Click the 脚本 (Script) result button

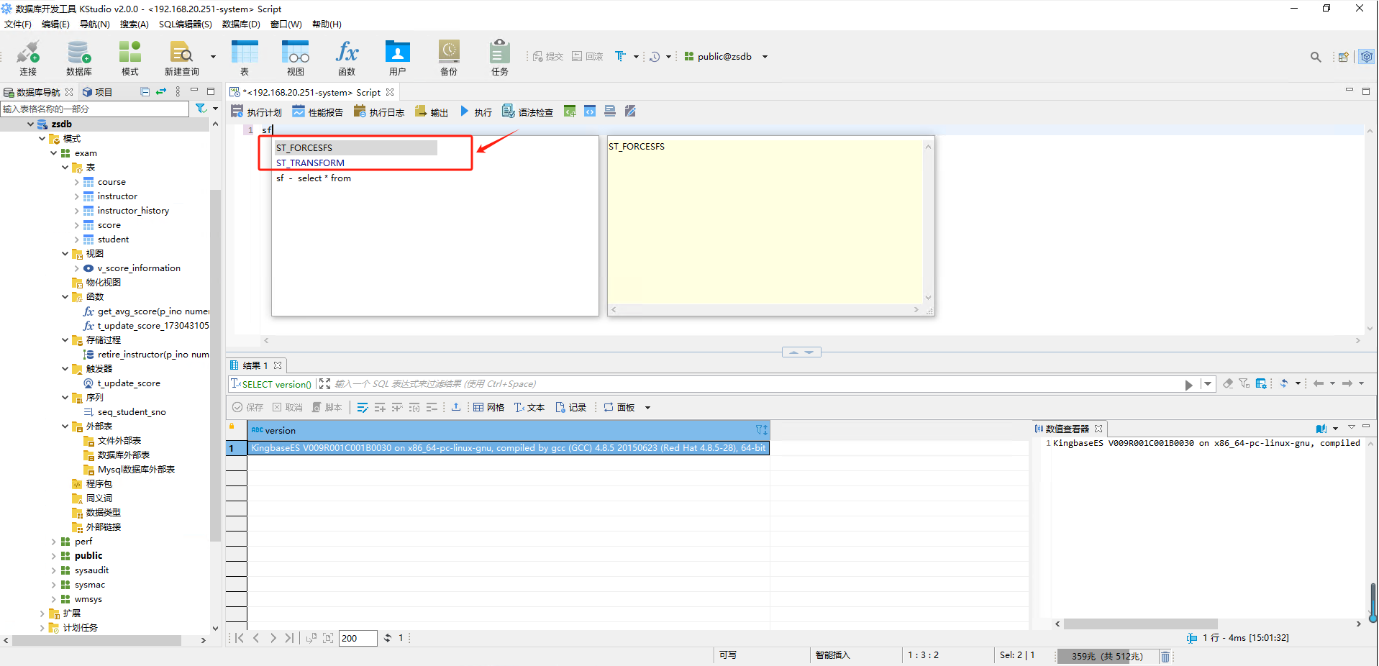click(327, 407)
